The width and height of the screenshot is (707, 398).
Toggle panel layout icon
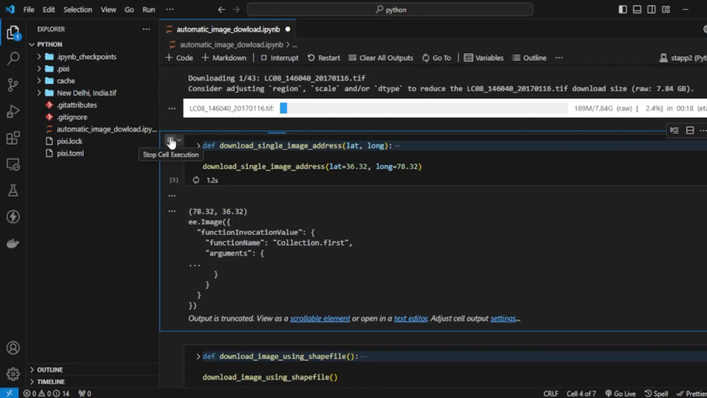coord(637,9)
